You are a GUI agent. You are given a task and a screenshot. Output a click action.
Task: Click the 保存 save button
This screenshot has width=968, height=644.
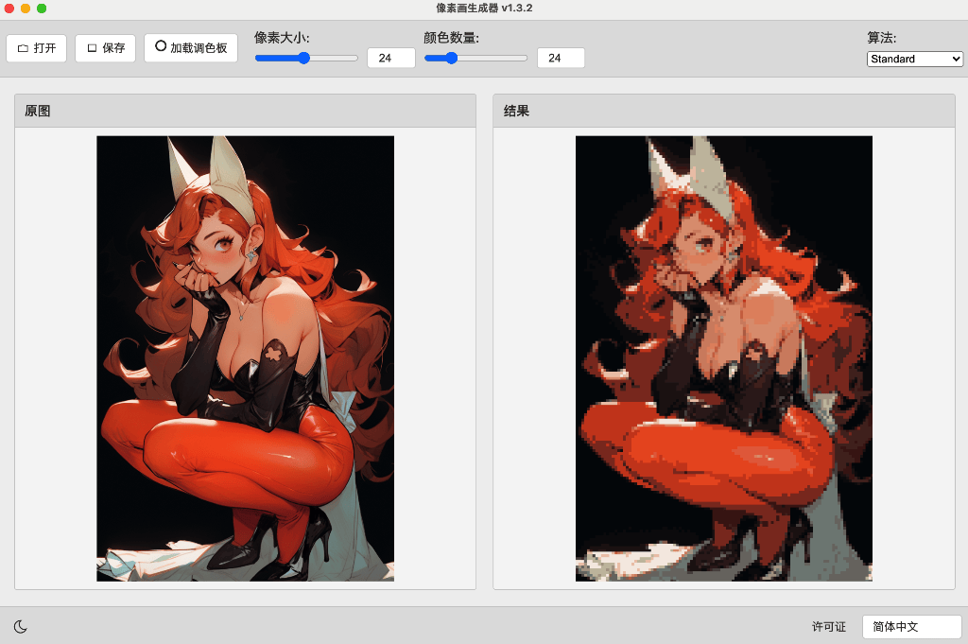[x=105, y=48]
